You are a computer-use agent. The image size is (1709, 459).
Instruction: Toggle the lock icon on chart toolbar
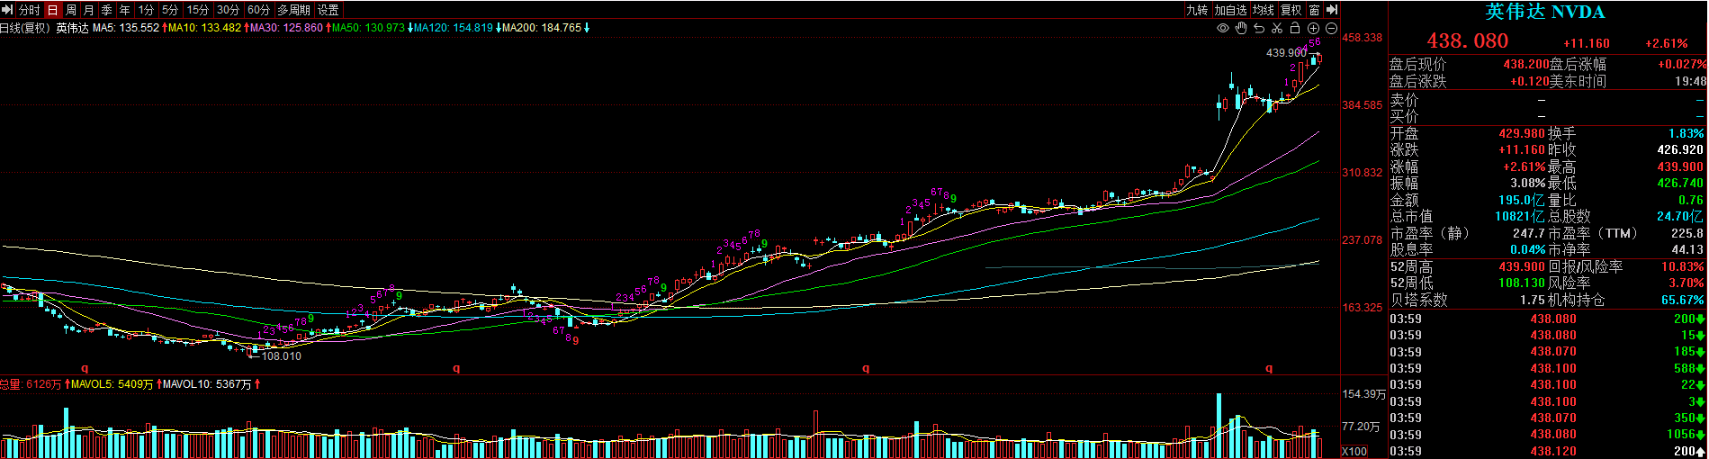pyautogui.click(x=1295, y=28)
